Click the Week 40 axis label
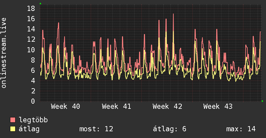The width and height of the screenshot is (266, 138). pos(66,107)
